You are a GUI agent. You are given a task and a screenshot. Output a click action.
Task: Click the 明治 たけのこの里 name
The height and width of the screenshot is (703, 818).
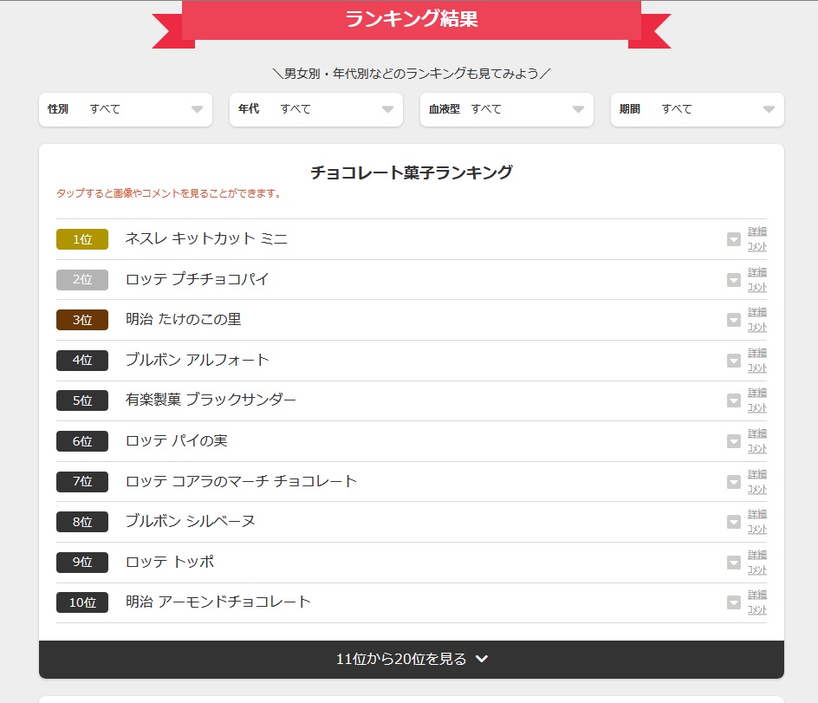coord(184,319)
